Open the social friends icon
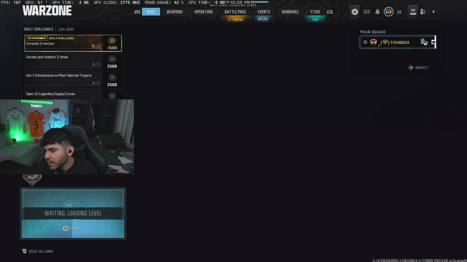The width and height of the screenshot is (467, 262). [x=423, y=12]
